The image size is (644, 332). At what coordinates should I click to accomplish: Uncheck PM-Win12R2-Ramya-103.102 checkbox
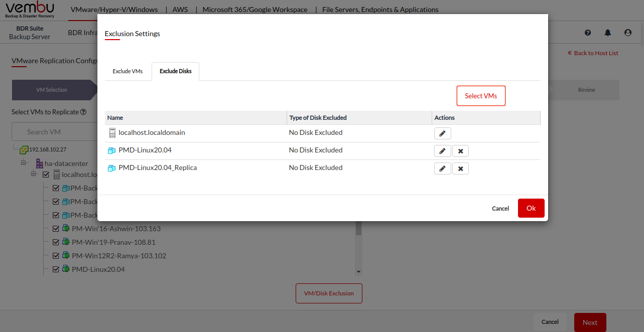coord(56,256)
